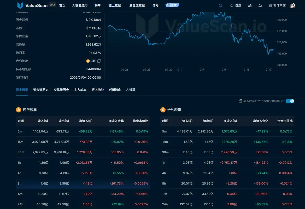Viewport: 305px width, 209px height.
Task: Click market cap value $ 2.13万亿
Action: pos(93,28)
